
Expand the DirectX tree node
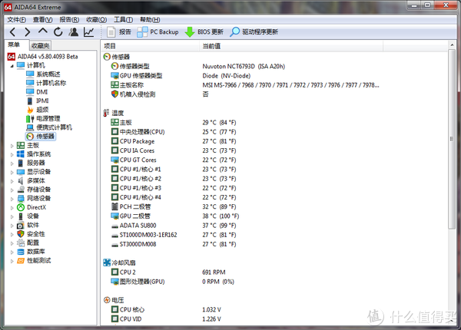click(12, 207)
